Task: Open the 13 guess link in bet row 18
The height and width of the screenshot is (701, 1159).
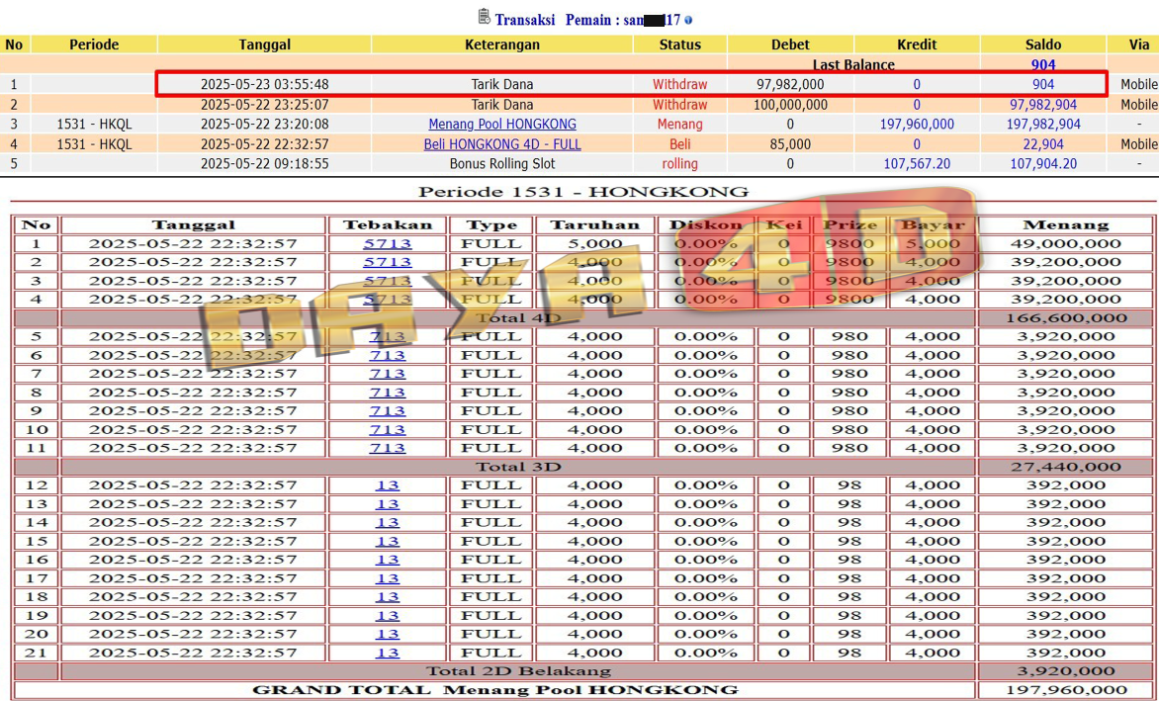Action: [388, 597]
